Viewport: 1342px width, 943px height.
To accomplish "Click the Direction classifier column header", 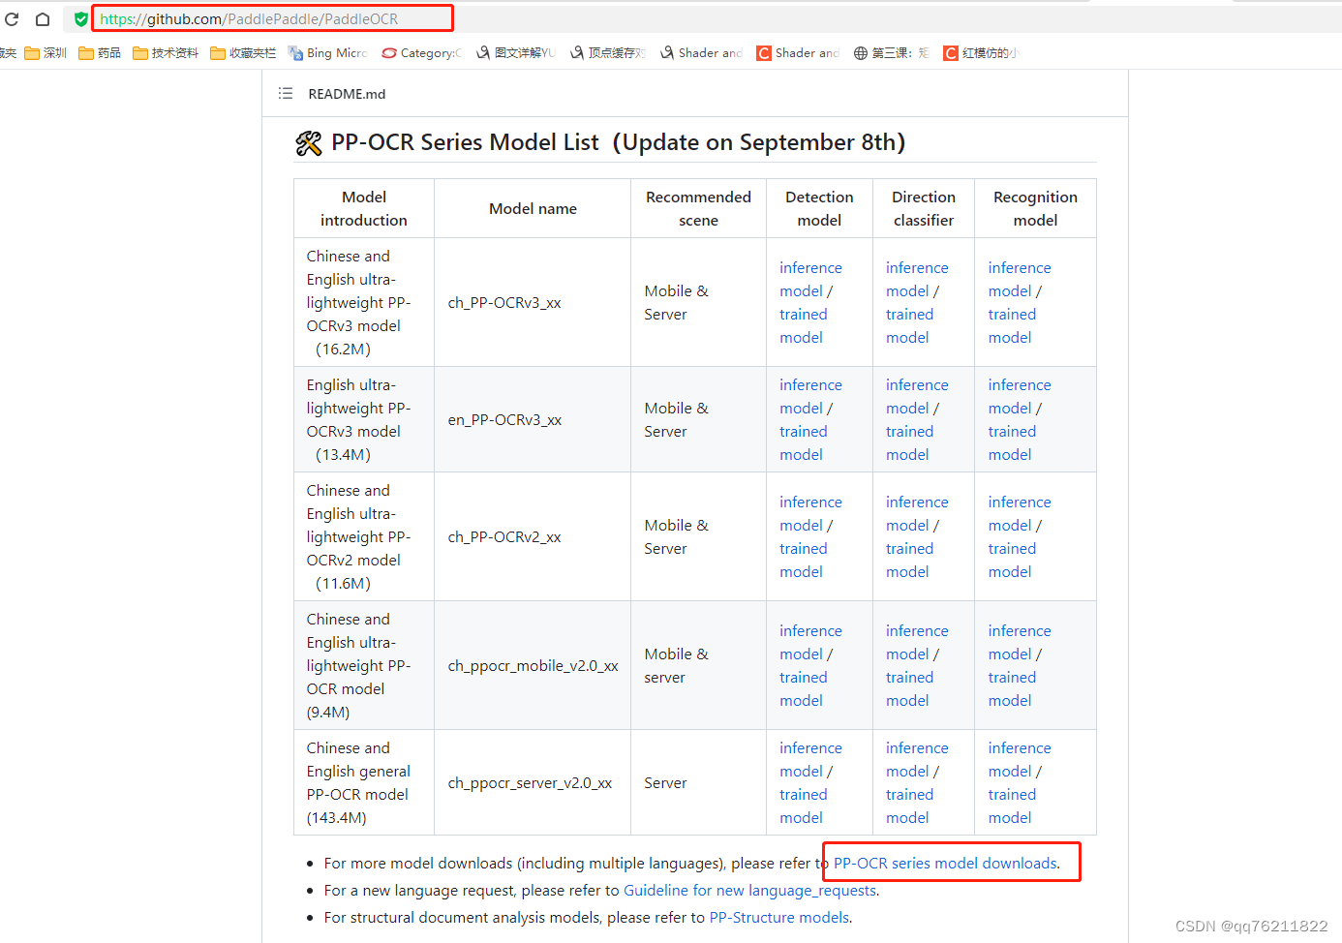I will coord(924,208).
